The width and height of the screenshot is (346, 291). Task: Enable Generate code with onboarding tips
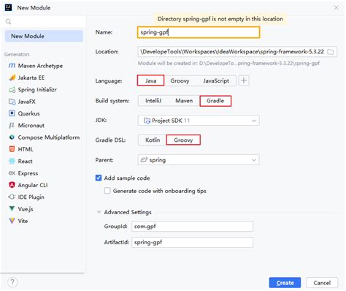tap(107, 191)
